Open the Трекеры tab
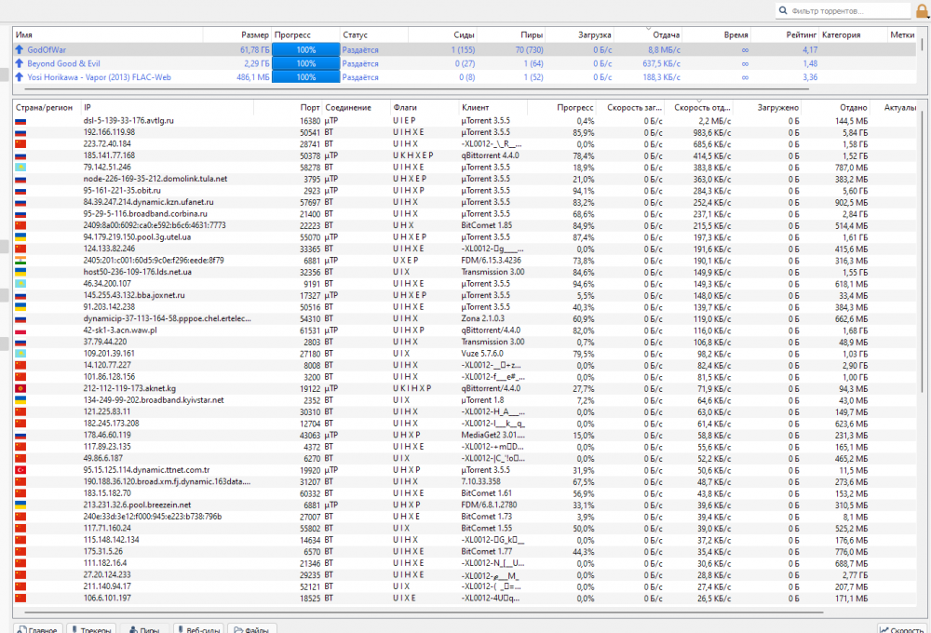The width and height of the screenshot is (931, 633). (89, 629)
